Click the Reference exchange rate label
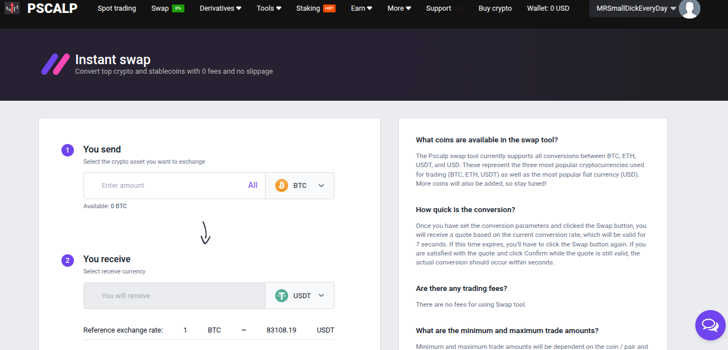This screenshot has height=350, width=728. pos(123,330)
